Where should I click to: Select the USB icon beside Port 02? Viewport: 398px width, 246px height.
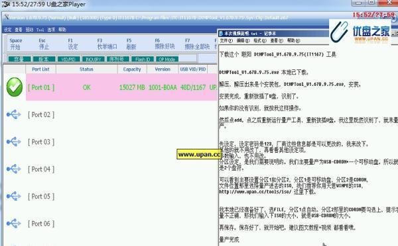point(14,114)
